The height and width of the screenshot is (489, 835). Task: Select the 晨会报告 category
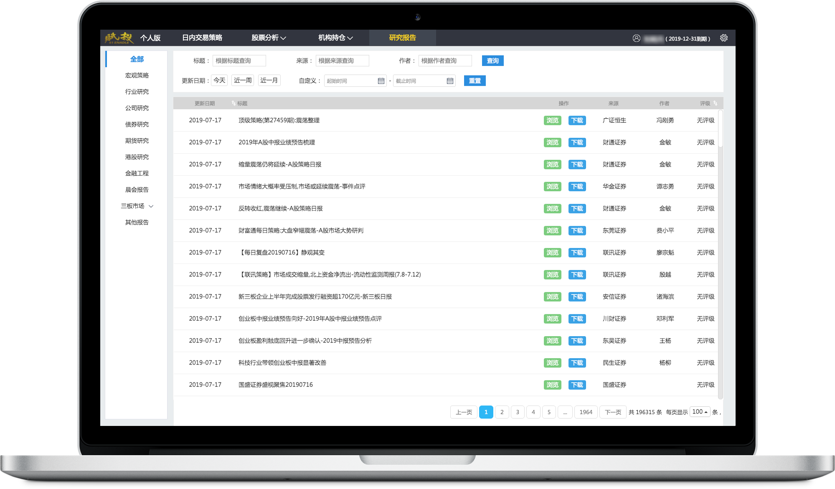click(x=137, y=190)
